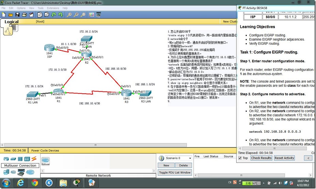316x189 pixels.
Task: Toggle the Top checkbox in PT Activity
Action: point(240,158)
